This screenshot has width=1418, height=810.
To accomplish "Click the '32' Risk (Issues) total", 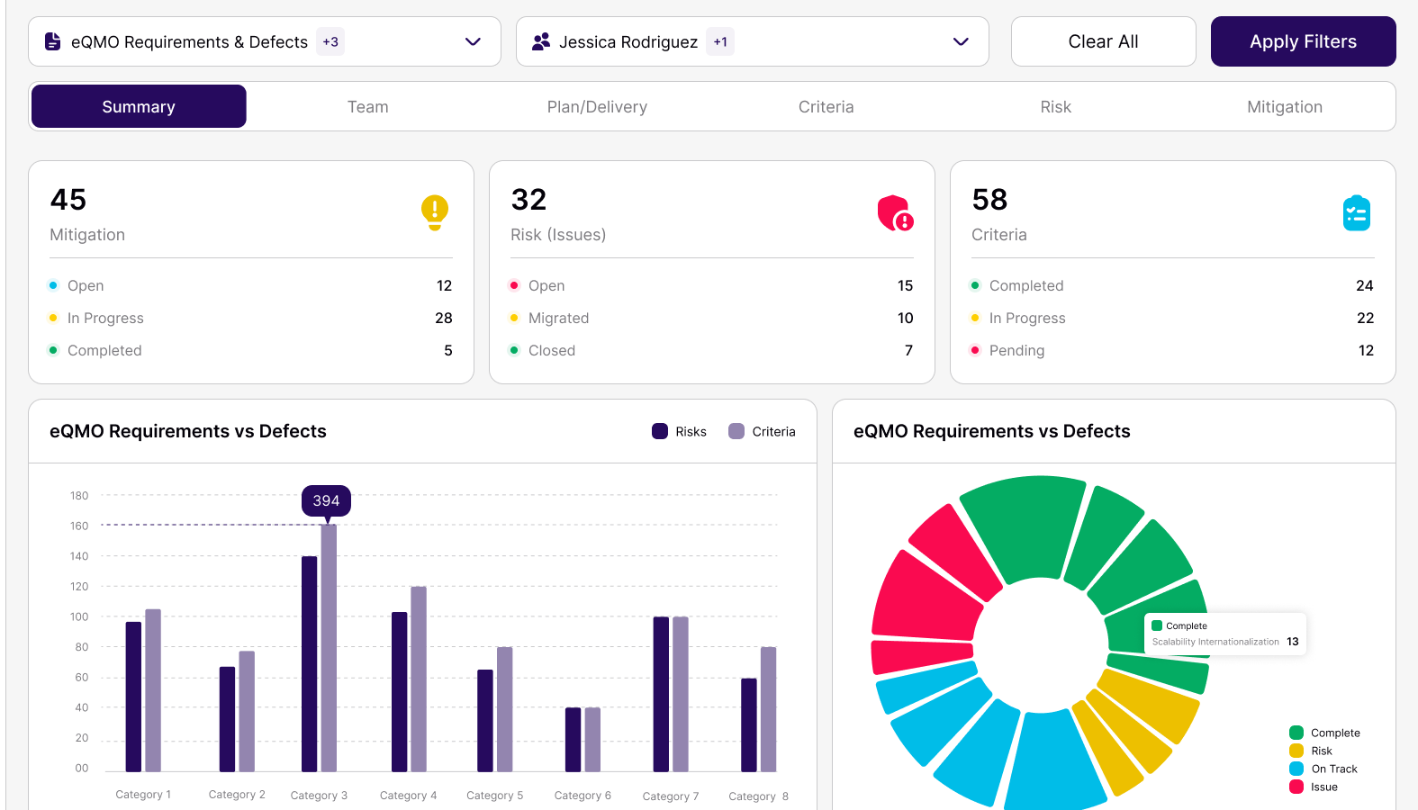I will pyautogui.click(x=528, y=200).
